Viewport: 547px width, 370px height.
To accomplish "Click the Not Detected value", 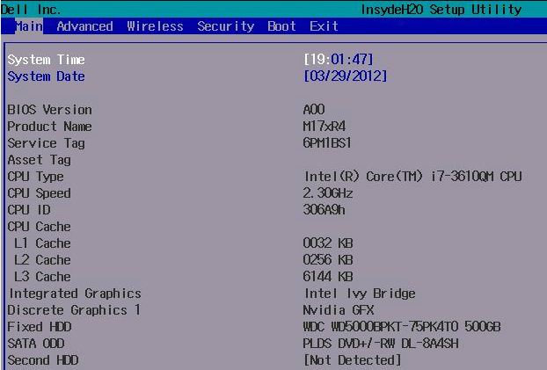I will click(353, 359).
